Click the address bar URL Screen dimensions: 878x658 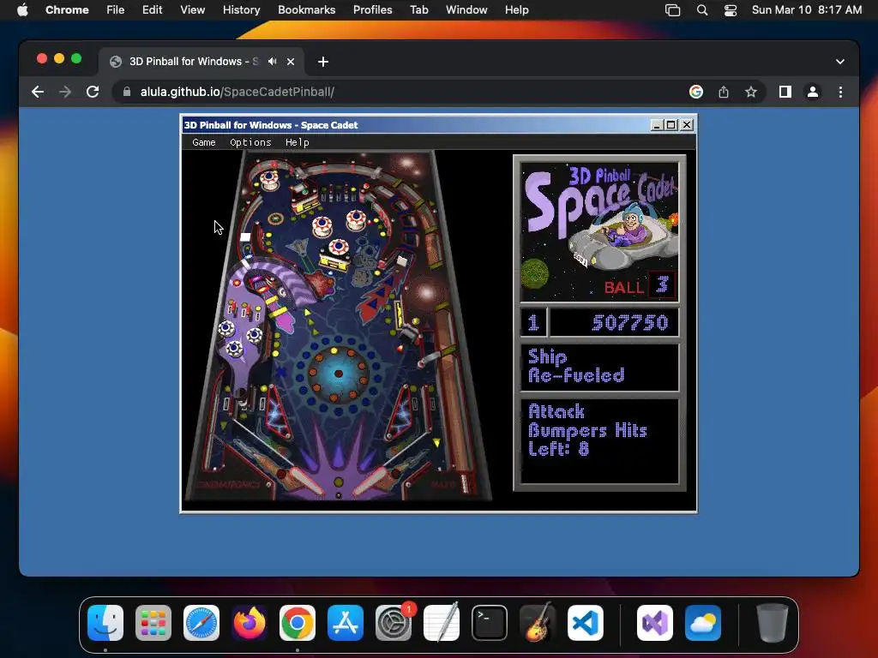(x=237, y=92)
